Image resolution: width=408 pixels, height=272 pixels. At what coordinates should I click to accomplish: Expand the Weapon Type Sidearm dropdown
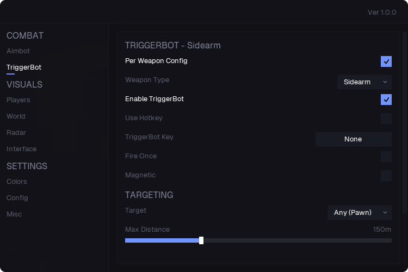tap(364, 82)
